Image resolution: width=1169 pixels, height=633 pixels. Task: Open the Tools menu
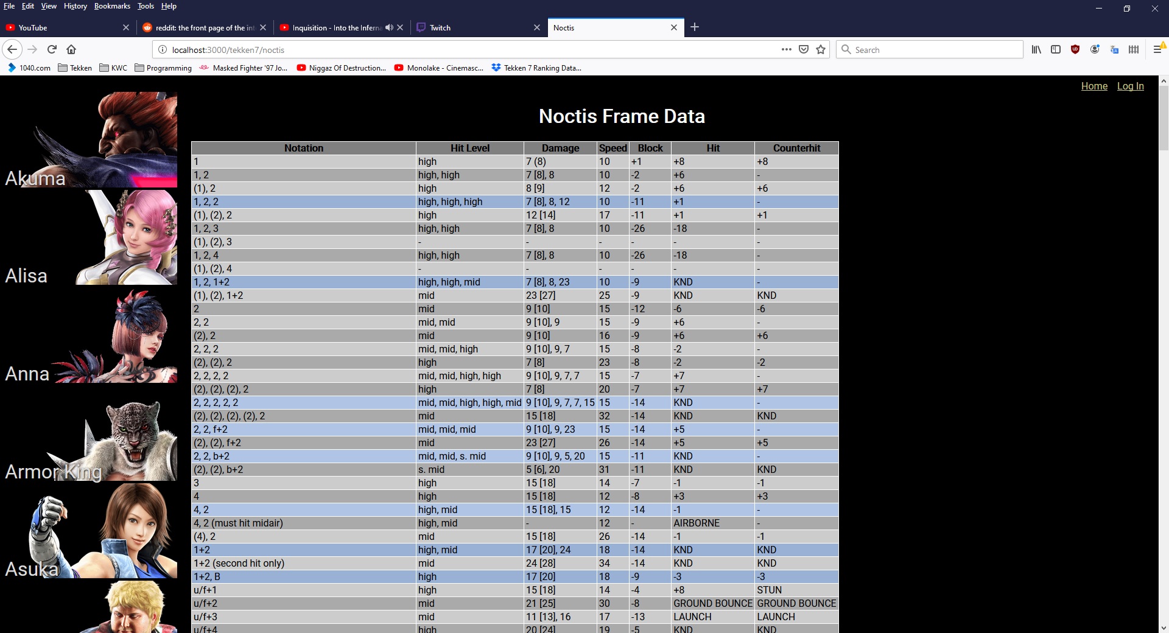pos(146,6)
